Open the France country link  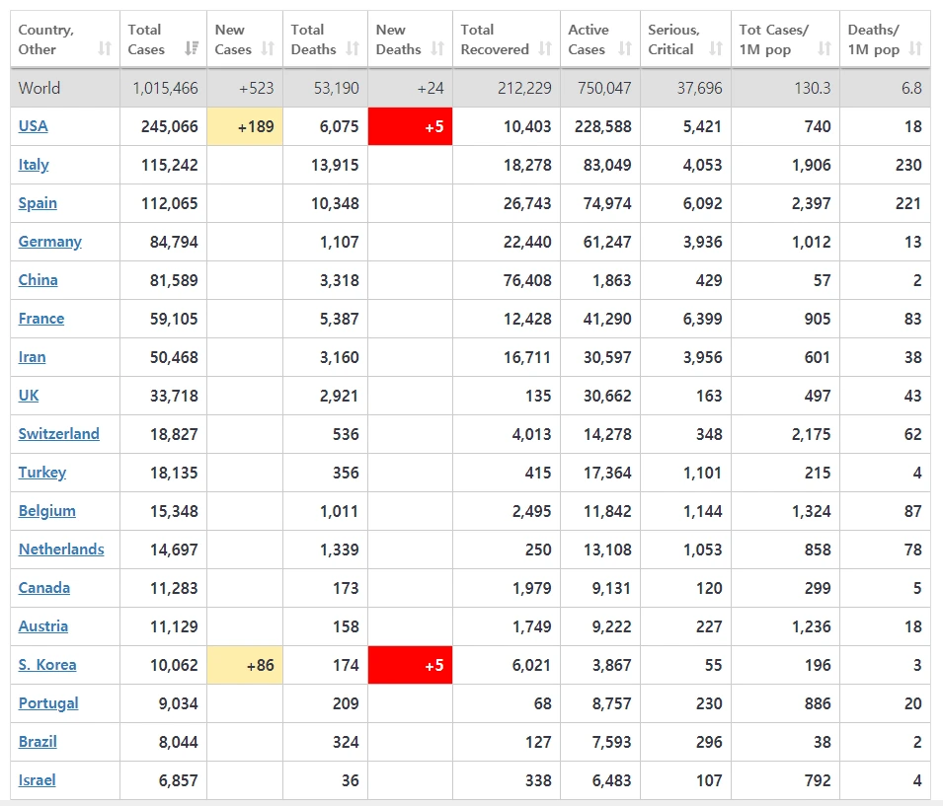[x=40, y=319]
